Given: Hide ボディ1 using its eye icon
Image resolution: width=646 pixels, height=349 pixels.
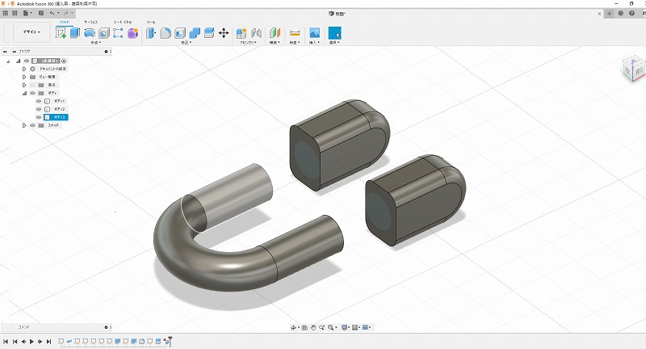Looking at the screenshot, I should pyautogui.click(x=38, y=101).
